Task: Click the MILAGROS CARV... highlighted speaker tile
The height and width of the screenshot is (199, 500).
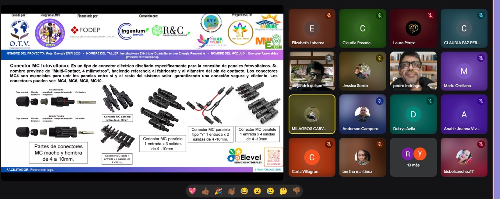Action: click(312, 114)
